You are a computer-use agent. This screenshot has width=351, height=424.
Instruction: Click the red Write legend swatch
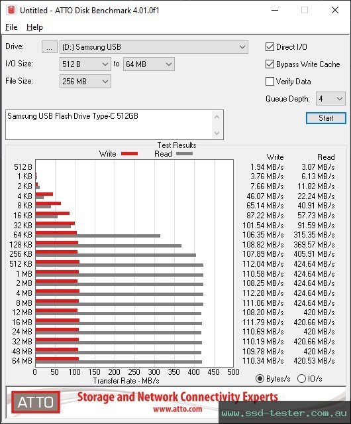pyautogui.click(x=130, y=154)
